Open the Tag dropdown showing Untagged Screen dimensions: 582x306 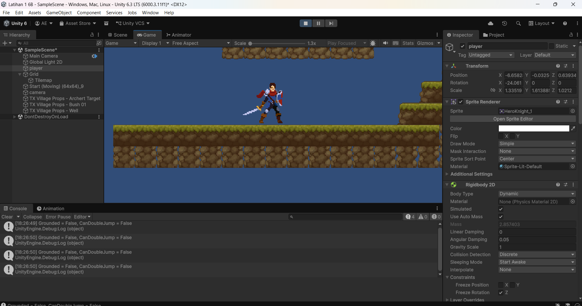[491, 55]
